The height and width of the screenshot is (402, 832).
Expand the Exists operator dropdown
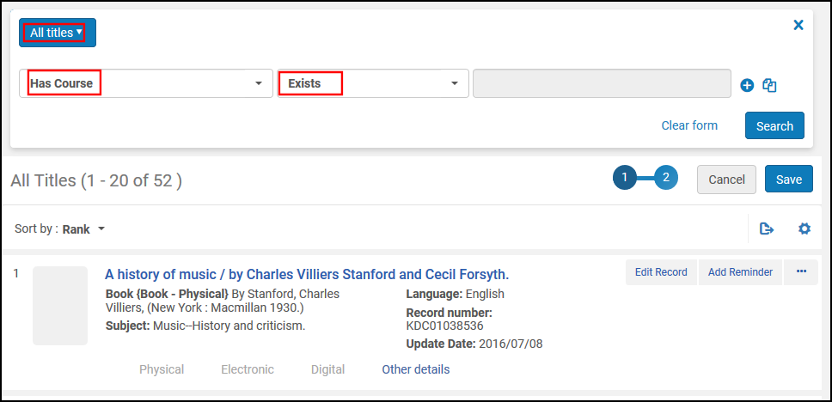[372, 84]
